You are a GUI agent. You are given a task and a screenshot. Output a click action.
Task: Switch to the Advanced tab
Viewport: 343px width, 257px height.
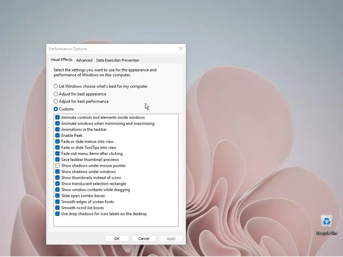(x=84, y=60)
